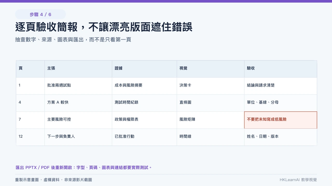The height and width of the screenshot is (186, 332).
Task: Click the highlighted 不要把未知寫成低風險 cell
Action: 281,120
